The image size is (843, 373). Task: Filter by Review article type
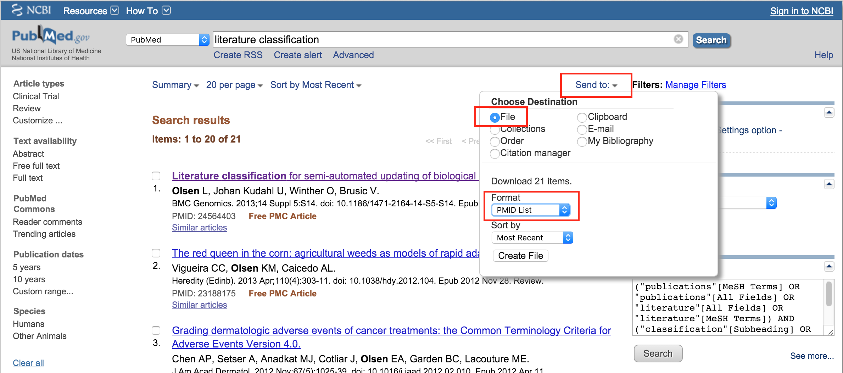(x=27, y=108)
